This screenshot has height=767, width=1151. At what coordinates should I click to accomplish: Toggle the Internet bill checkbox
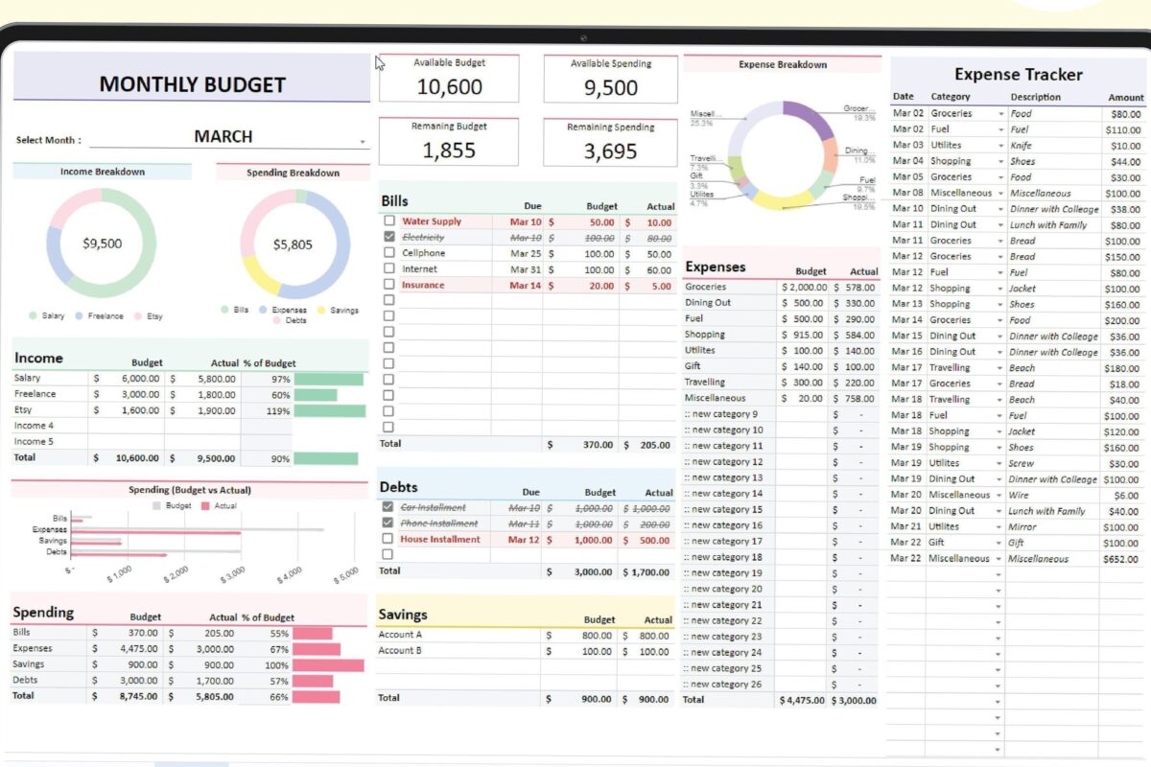point(389,269)
